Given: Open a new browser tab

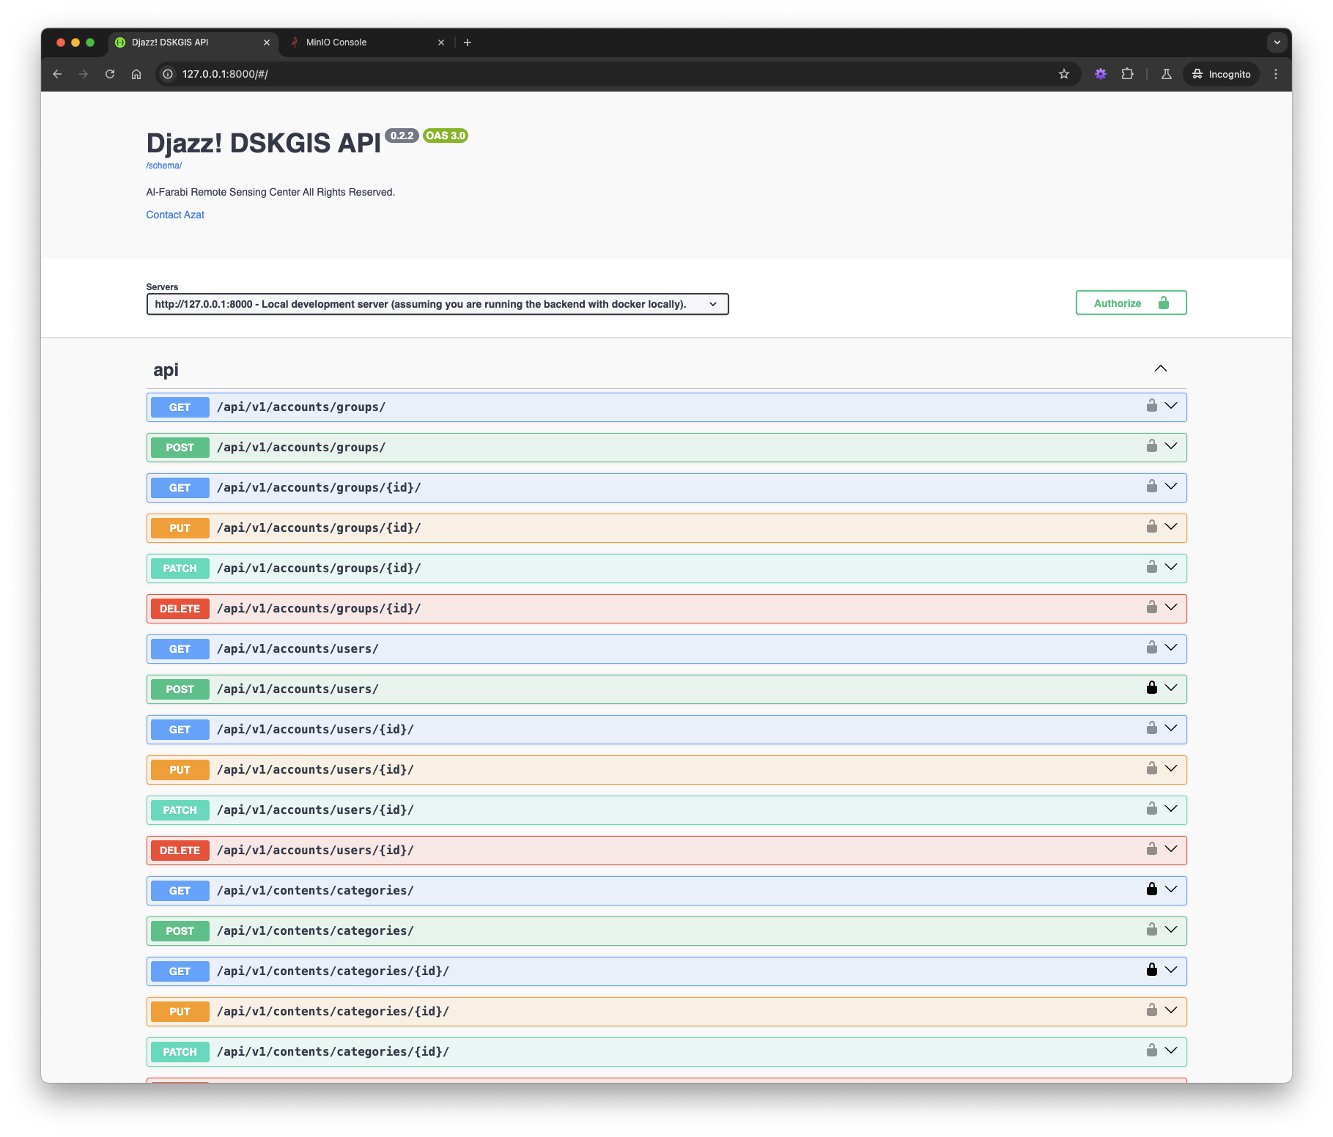Looking at the screenshot, I should click(x=468, y=42).
